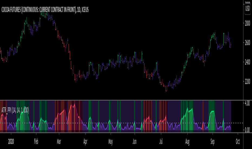This screenshot has height=149, width=252.
Task: Select the 2400 price axis label
Action: [247, 62]
